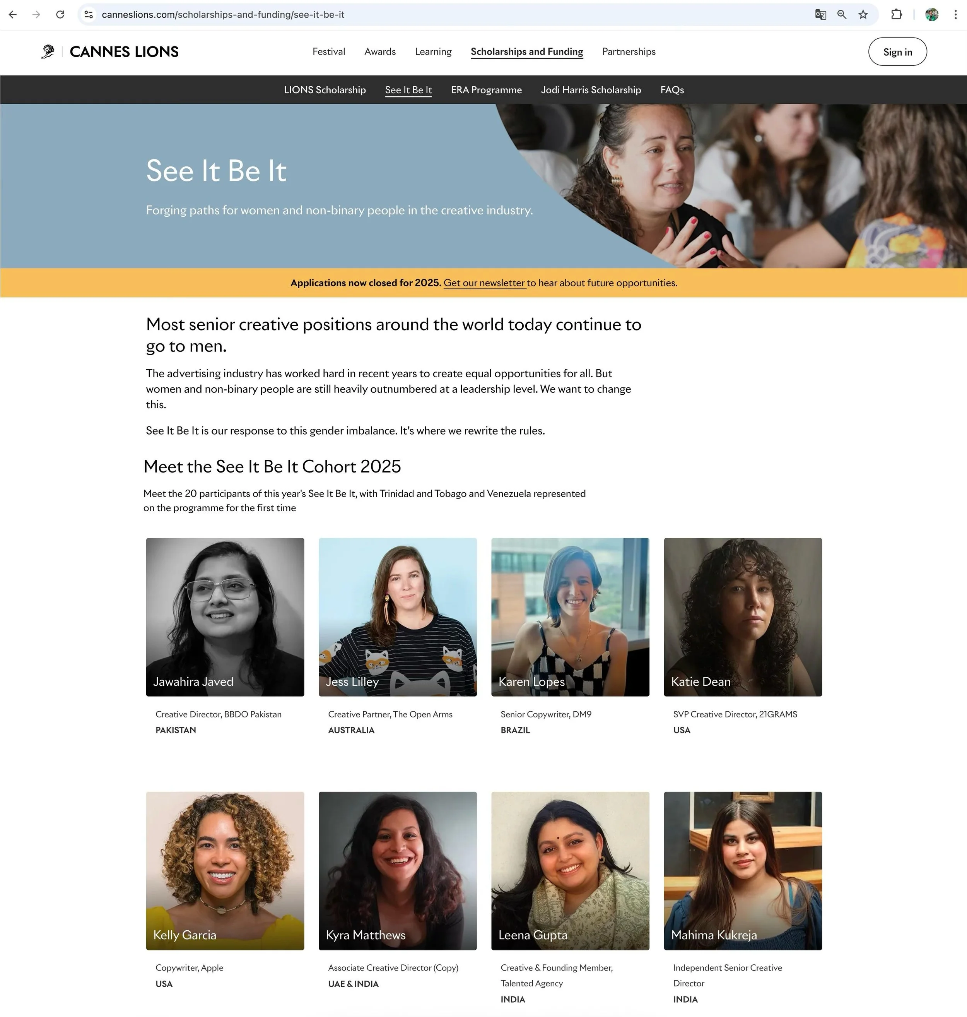Open the Festival menu item
The width and height of the screenshot is (967, 1017).
(329, 51)
